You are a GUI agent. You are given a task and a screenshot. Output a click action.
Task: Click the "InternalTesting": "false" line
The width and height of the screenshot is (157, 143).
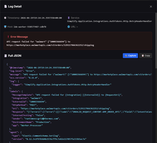point(28,115)
